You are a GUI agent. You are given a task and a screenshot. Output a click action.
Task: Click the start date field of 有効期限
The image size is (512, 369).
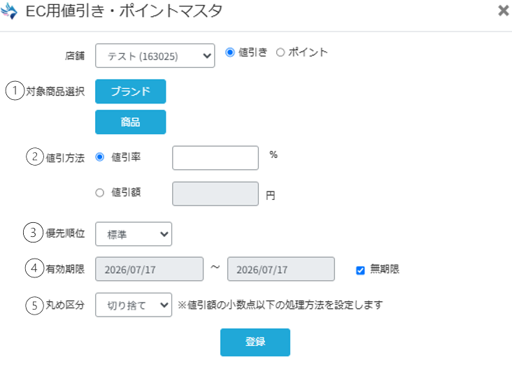click(x=149, y=269)
